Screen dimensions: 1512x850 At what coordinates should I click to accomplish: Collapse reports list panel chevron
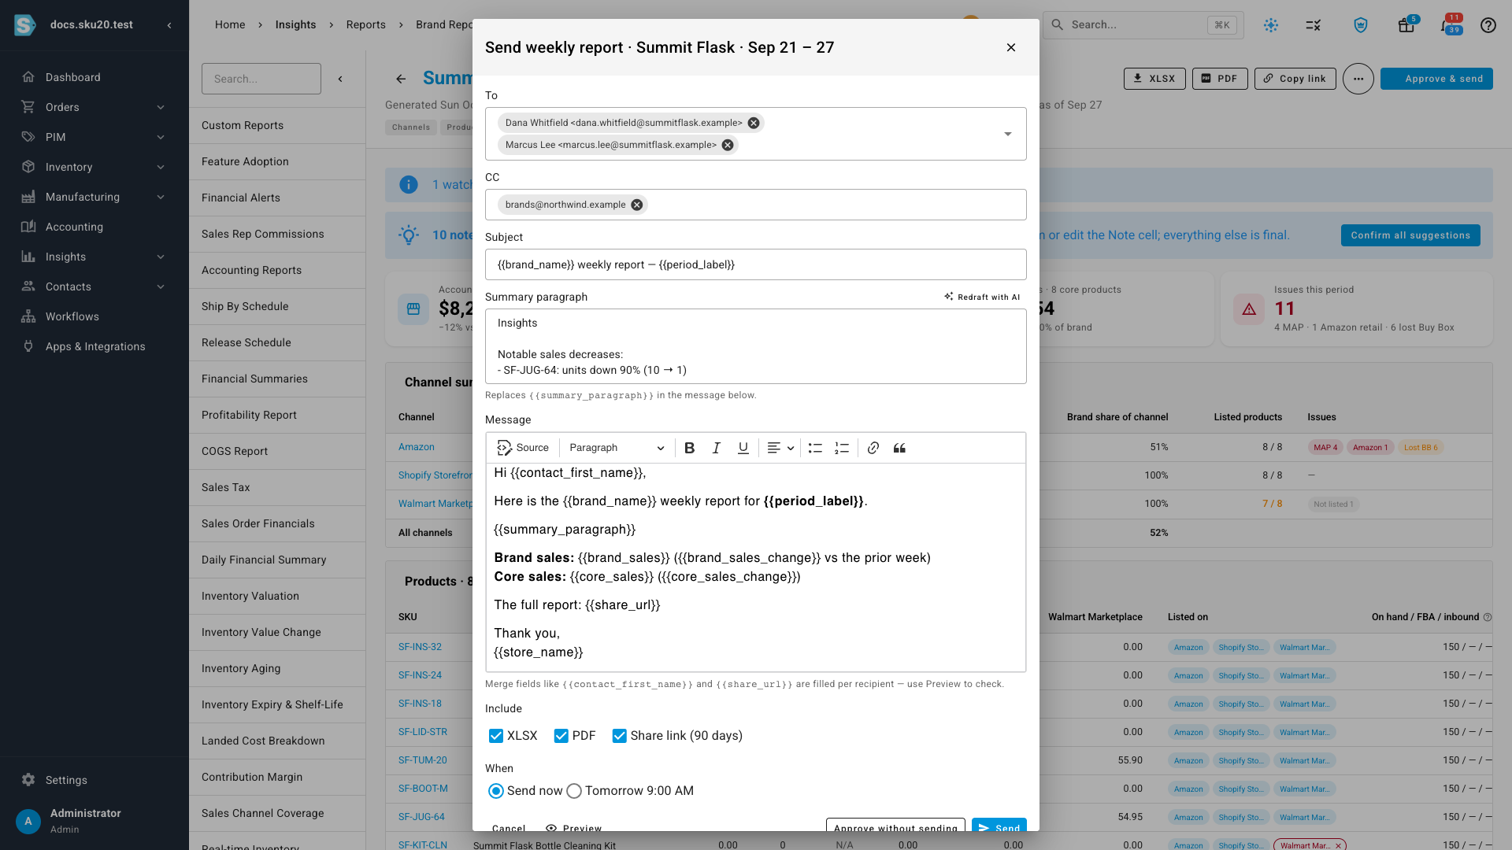tap(340, 79)
